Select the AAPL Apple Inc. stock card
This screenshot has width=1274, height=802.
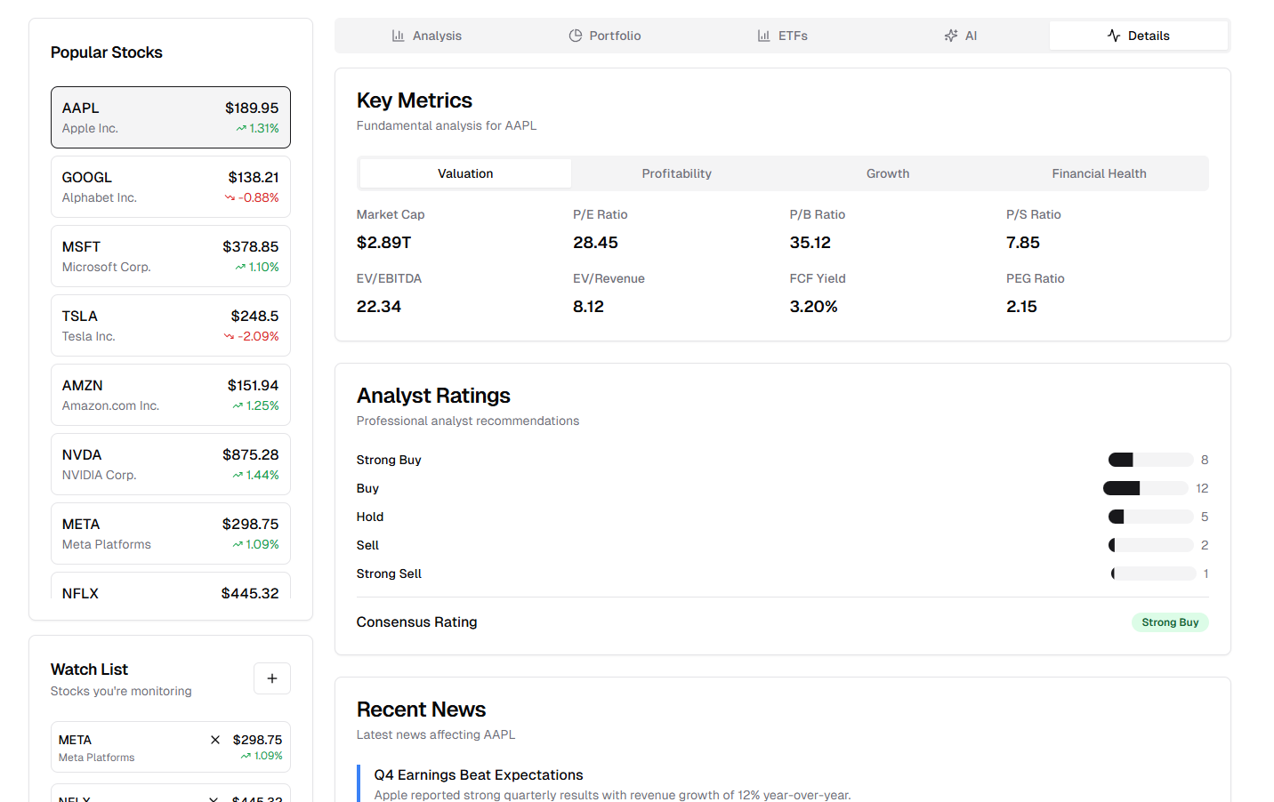click(171, 117)
